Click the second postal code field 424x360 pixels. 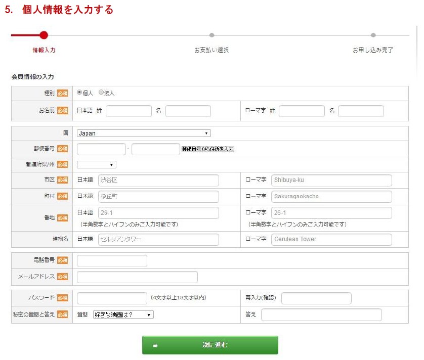point(156,149)
